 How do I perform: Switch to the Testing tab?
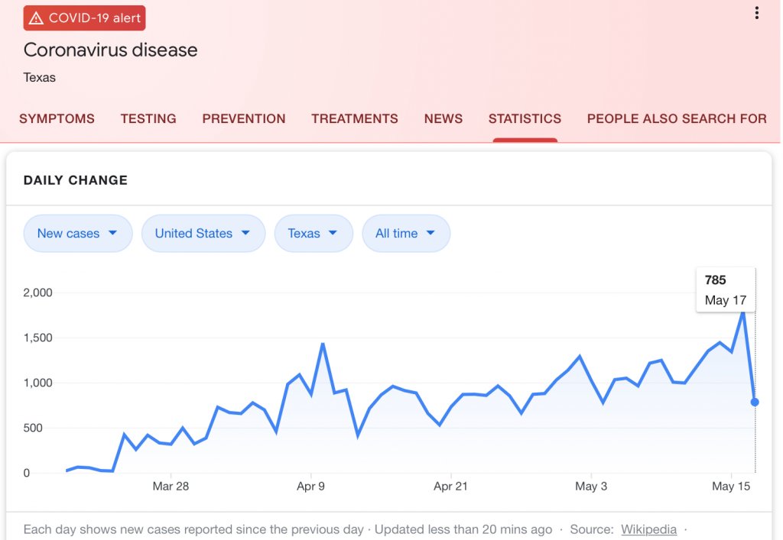click(x=148, y=119)
